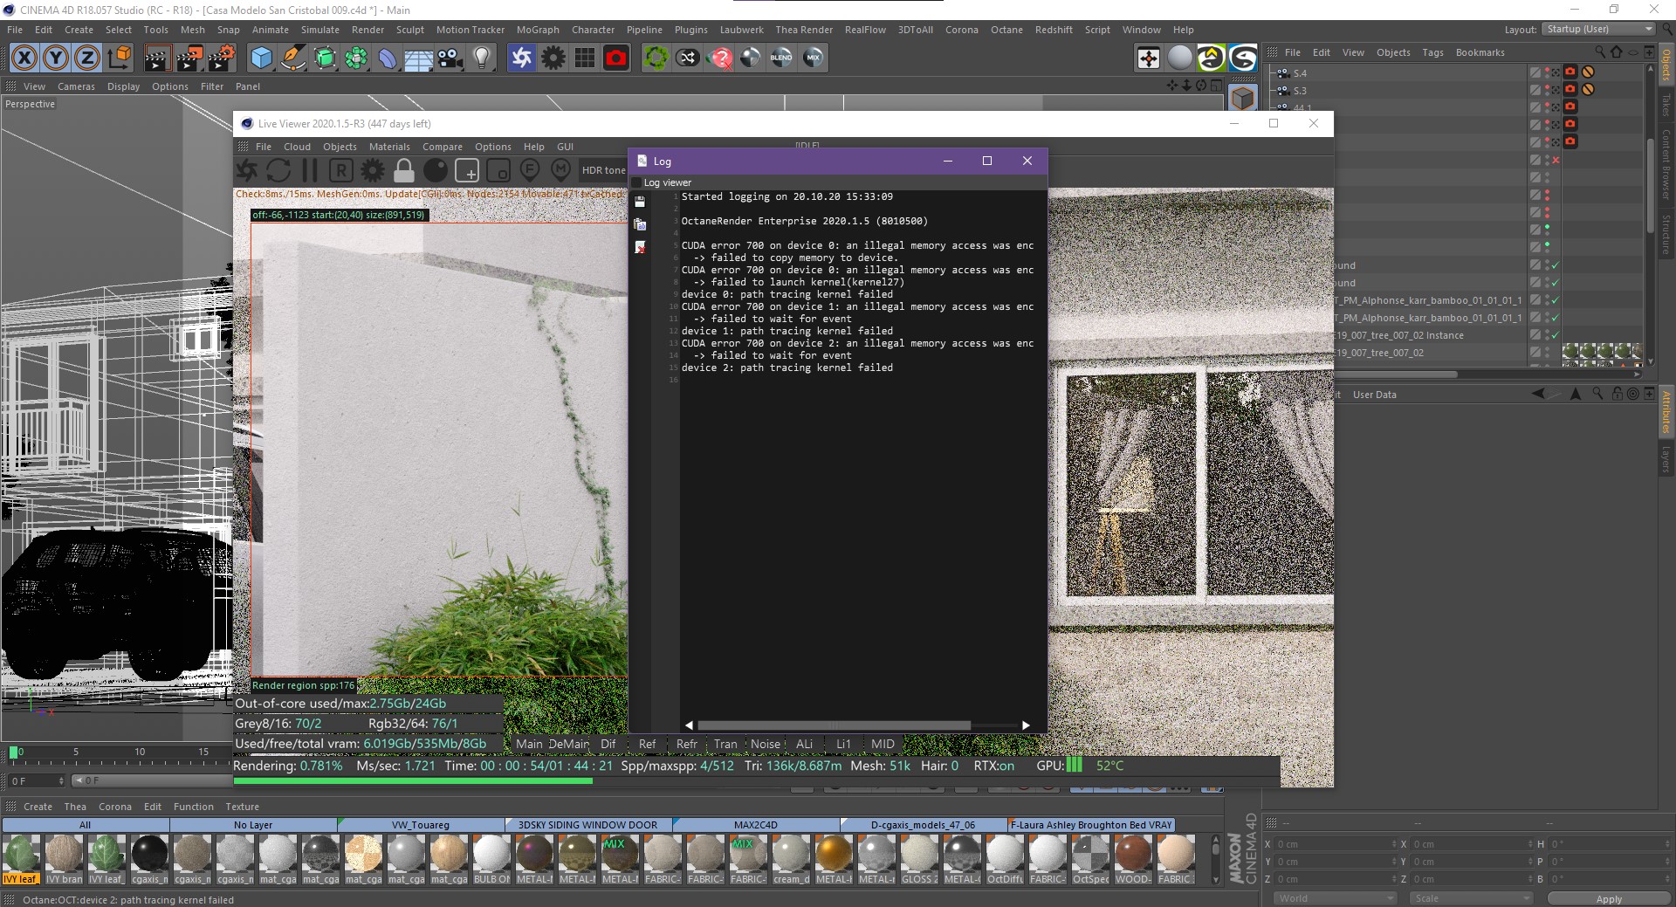Image resolution: width=1676 pixels, height=907 pixels.
Task: Click the Render View clapperboard icon
Action: pos(156,58)
